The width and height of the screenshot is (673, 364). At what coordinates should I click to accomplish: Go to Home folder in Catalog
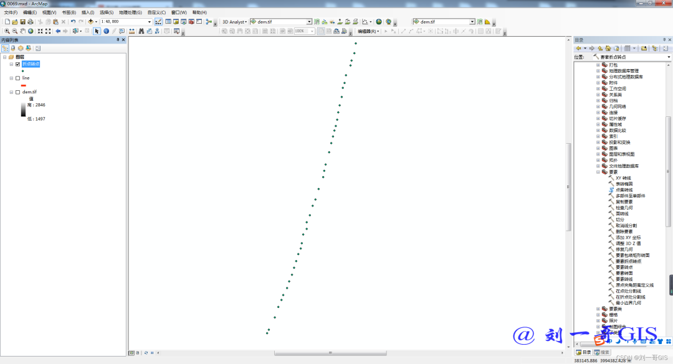608,49
